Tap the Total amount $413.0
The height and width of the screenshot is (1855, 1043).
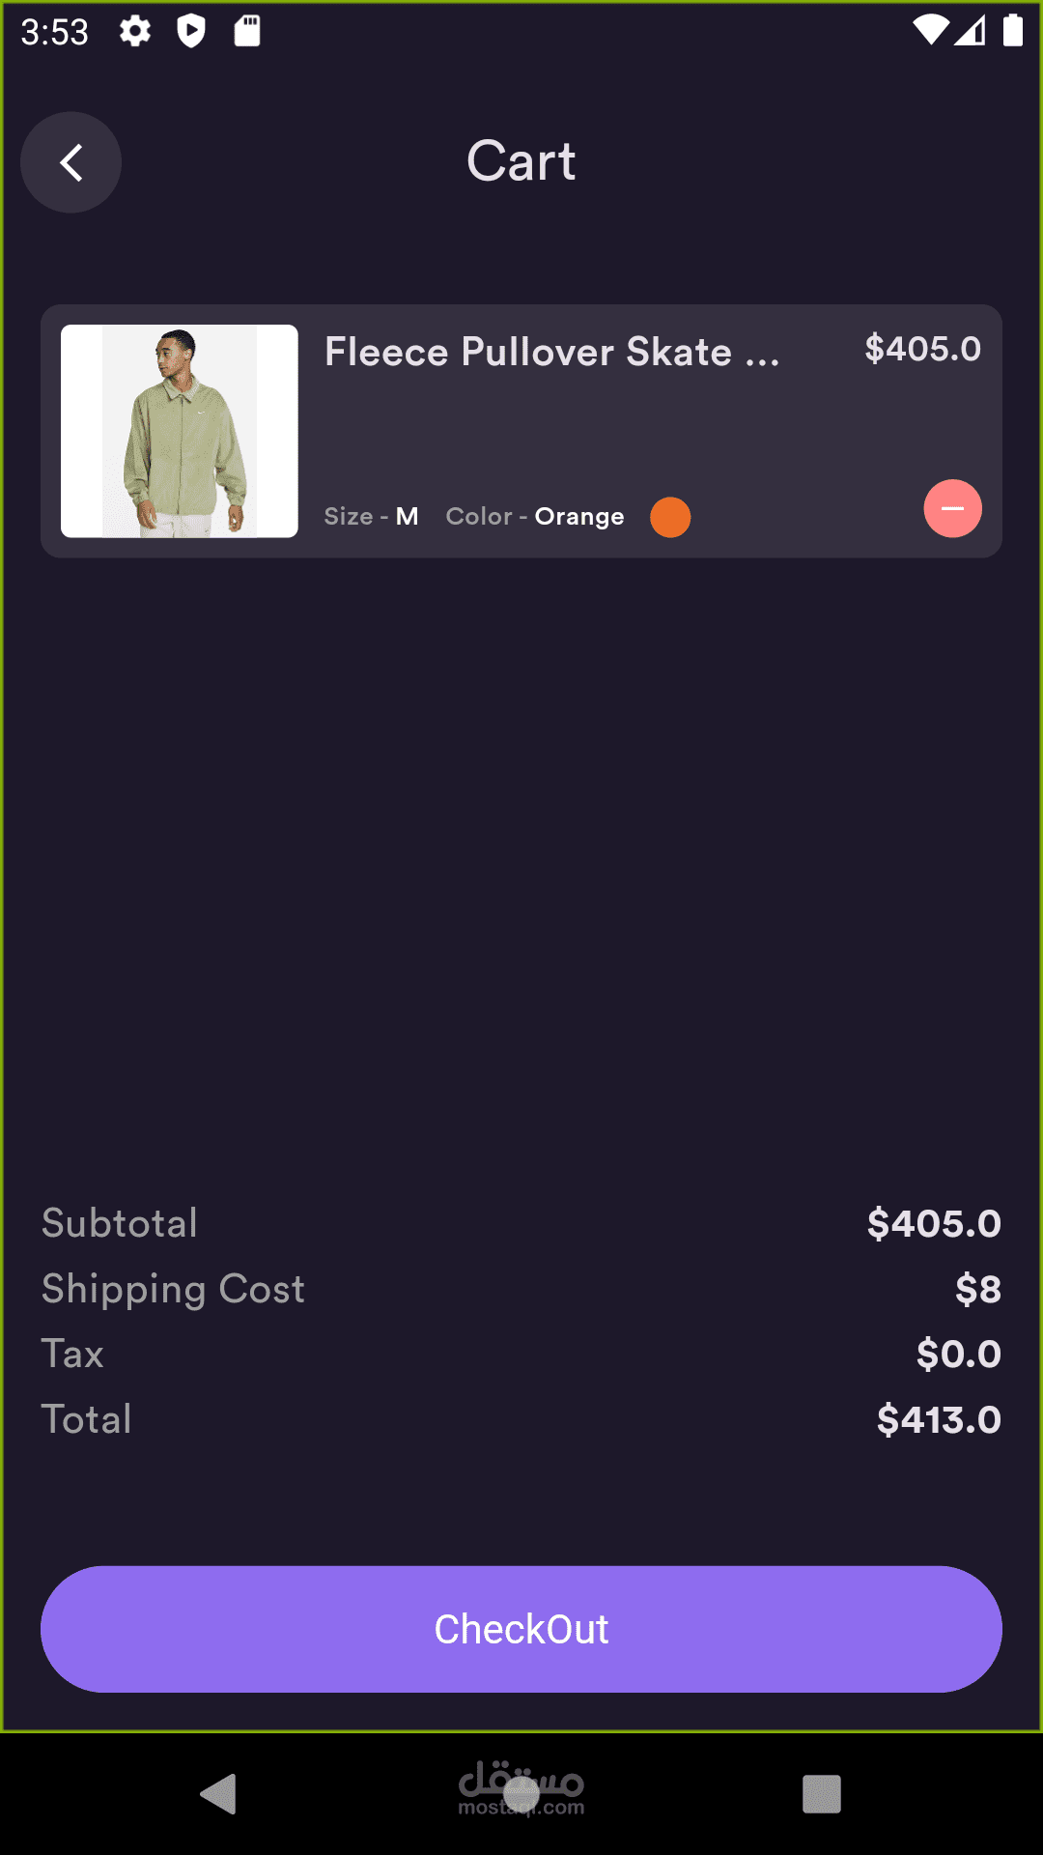[939, 1419]
